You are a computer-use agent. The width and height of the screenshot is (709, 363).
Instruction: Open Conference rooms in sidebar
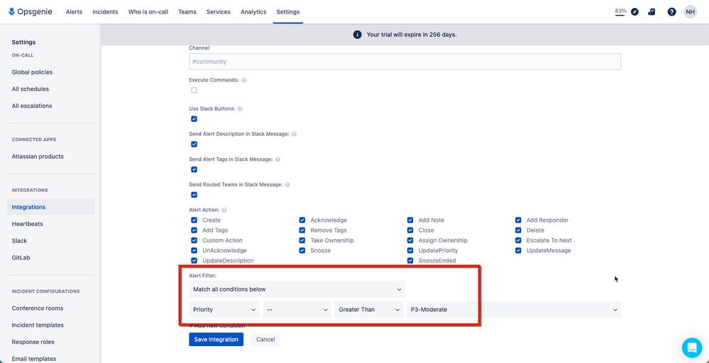point(38,308)
